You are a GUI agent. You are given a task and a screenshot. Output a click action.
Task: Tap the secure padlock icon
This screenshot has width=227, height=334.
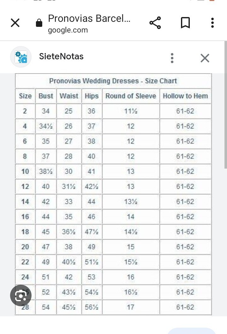point(39,23)
